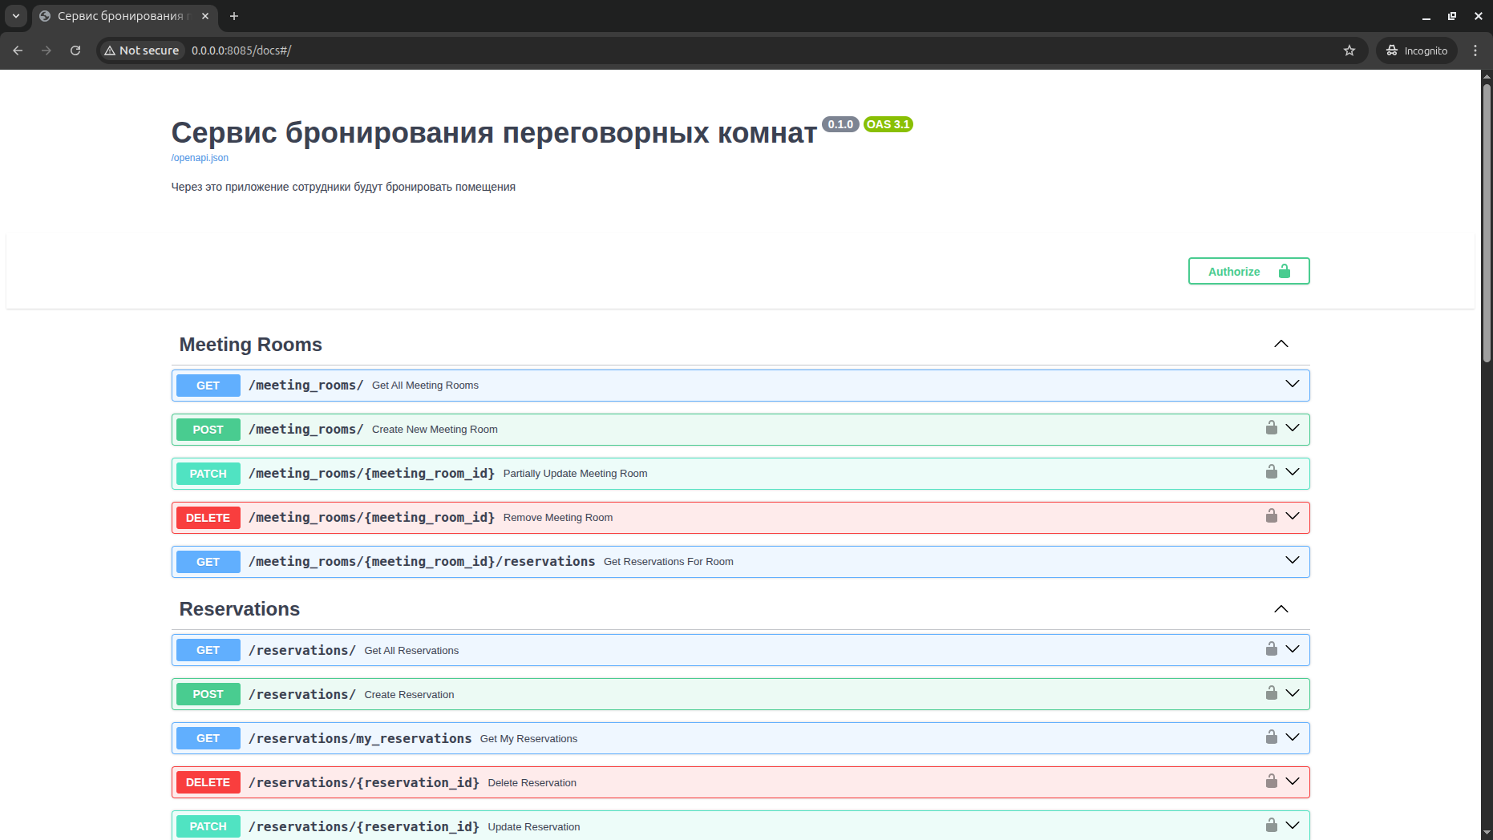Expand Get Reservations For Room endpoint chevron
Viewport: 1493px width, 840px height.
coord(1292,561)
